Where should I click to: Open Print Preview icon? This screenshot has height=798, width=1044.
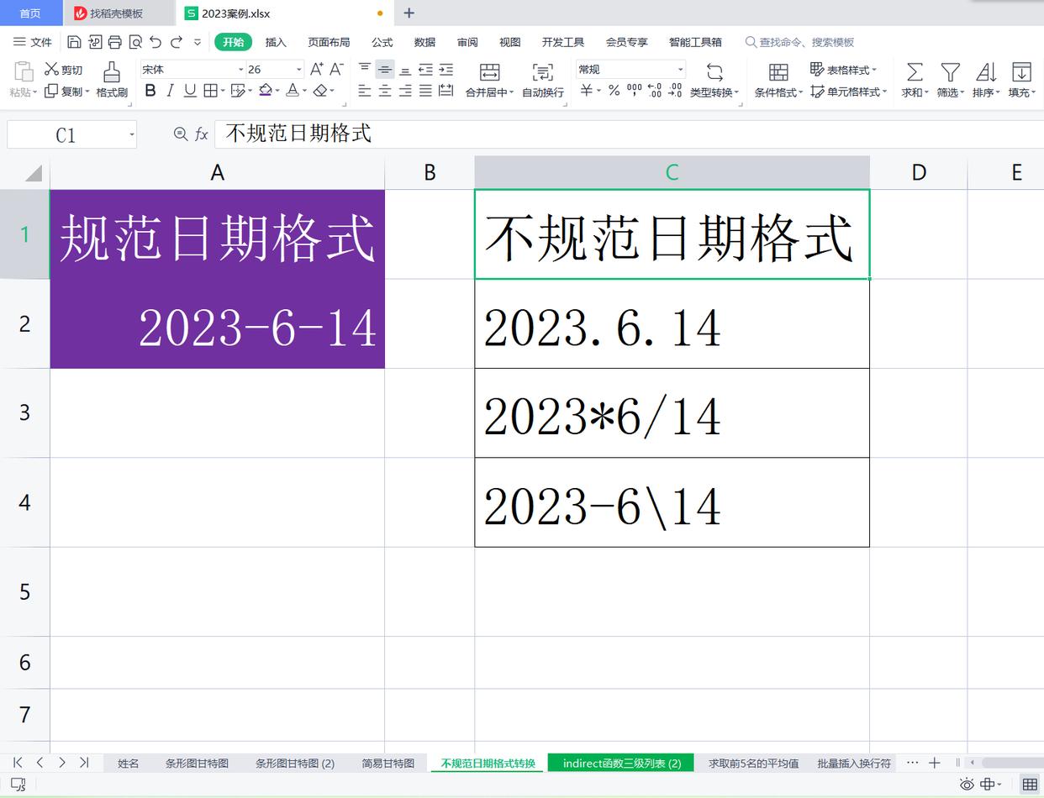pos(135,42)
